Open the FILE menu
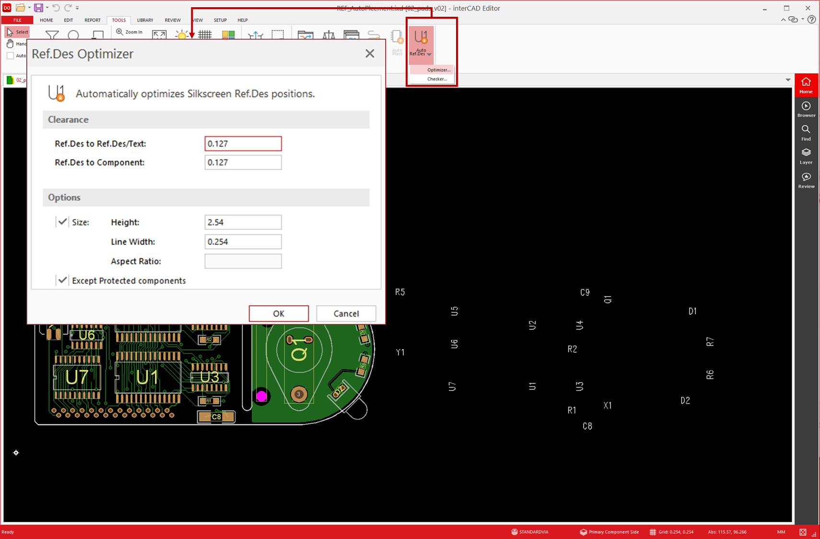The image size is (820, 539). tap(17, 20)
